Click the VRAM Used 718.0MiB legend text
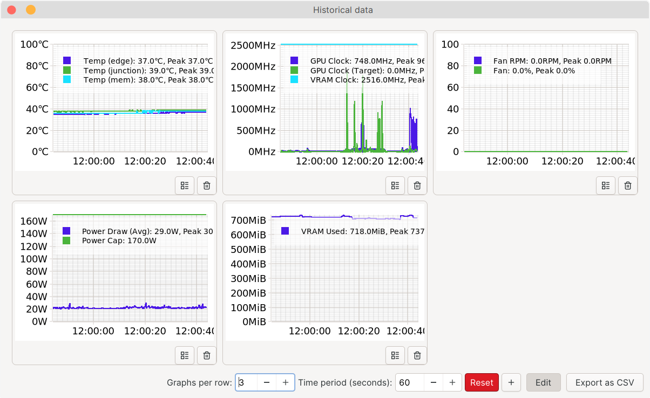 [363, 231]
